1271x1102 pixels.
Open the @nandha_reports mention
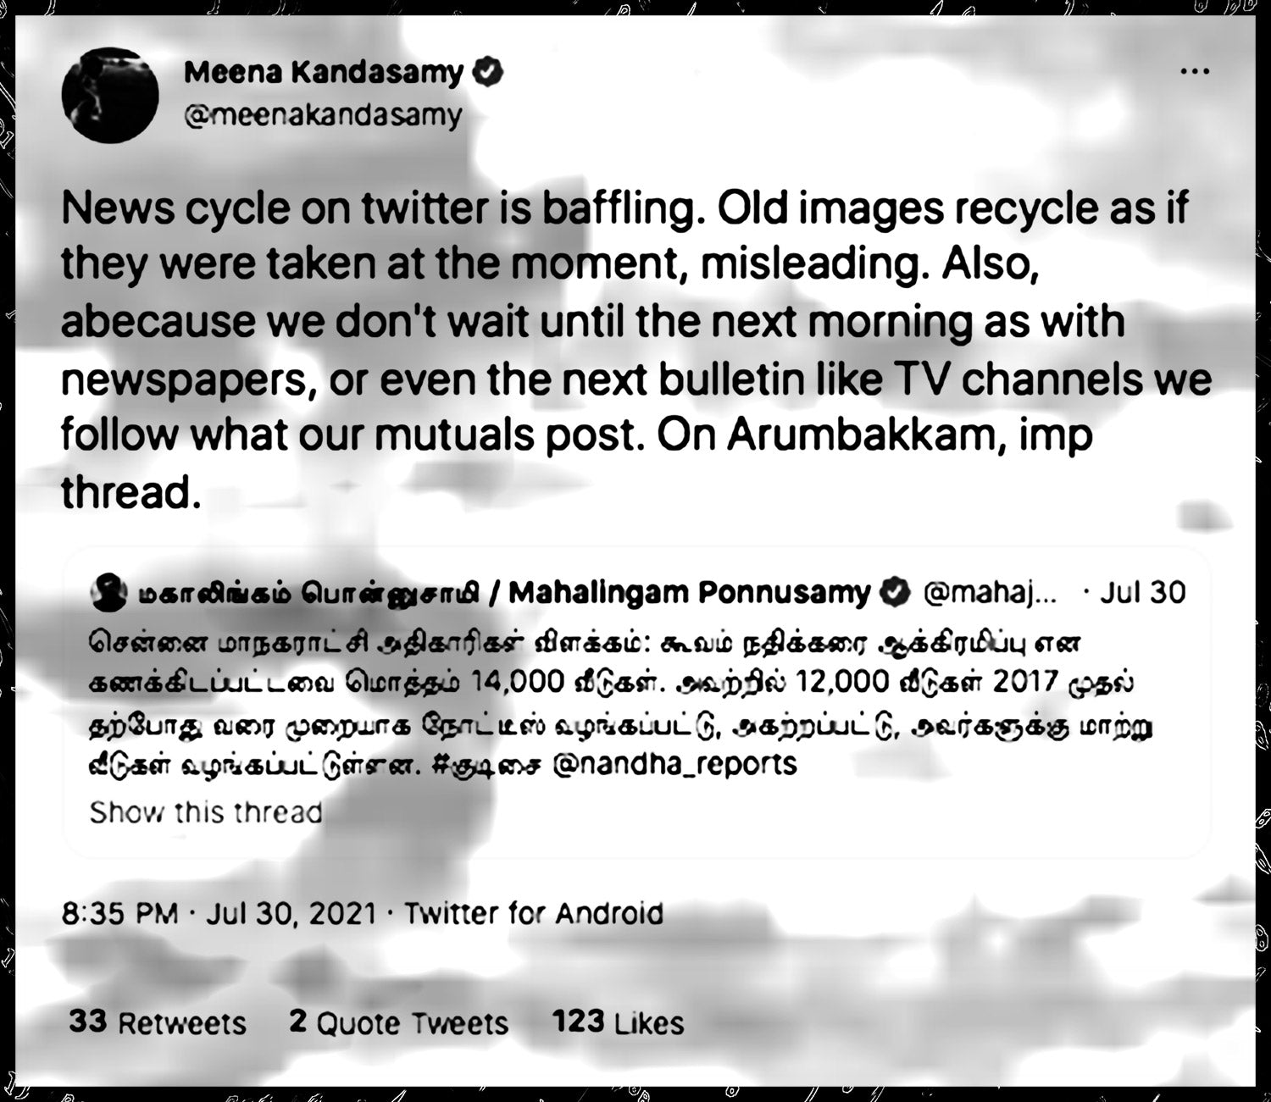point(674,764)
